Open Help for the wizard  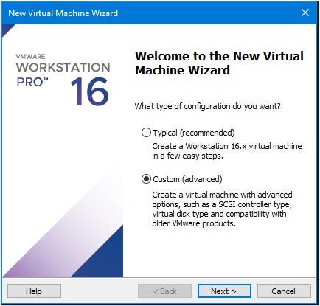(34, 291)
